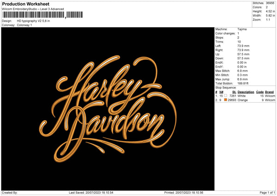Viewport: 277px width, 196px height.
Task: Click the stitch count 29693 in Orange row
Action: click(x=232, y=100)
